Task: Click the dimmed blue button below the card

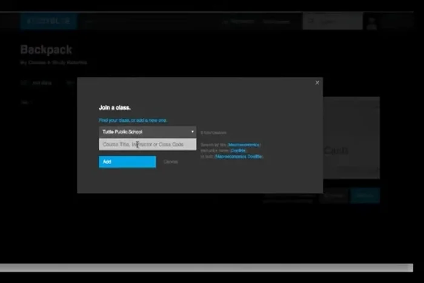Action: click(x=365, y=195)
